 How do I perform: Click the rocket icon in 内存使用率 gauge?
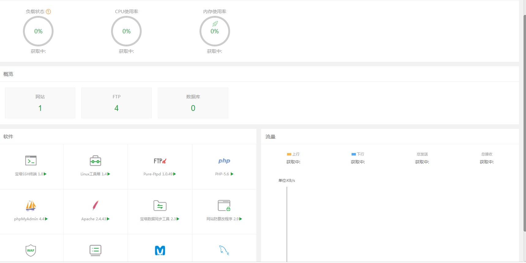[215, 24]
